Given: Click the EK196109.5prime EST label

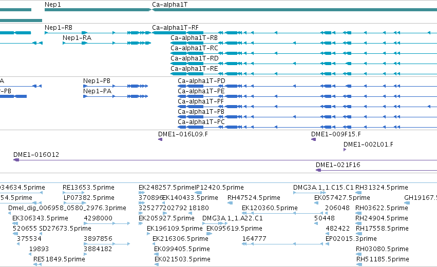Looking at the screenshot, I should [175, 229].
